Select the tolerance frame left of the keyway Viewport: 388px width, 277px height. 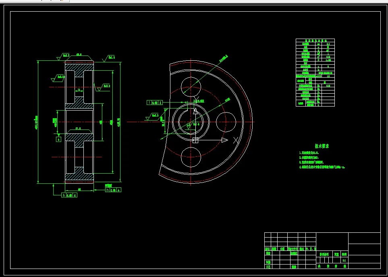click(155, 103)
